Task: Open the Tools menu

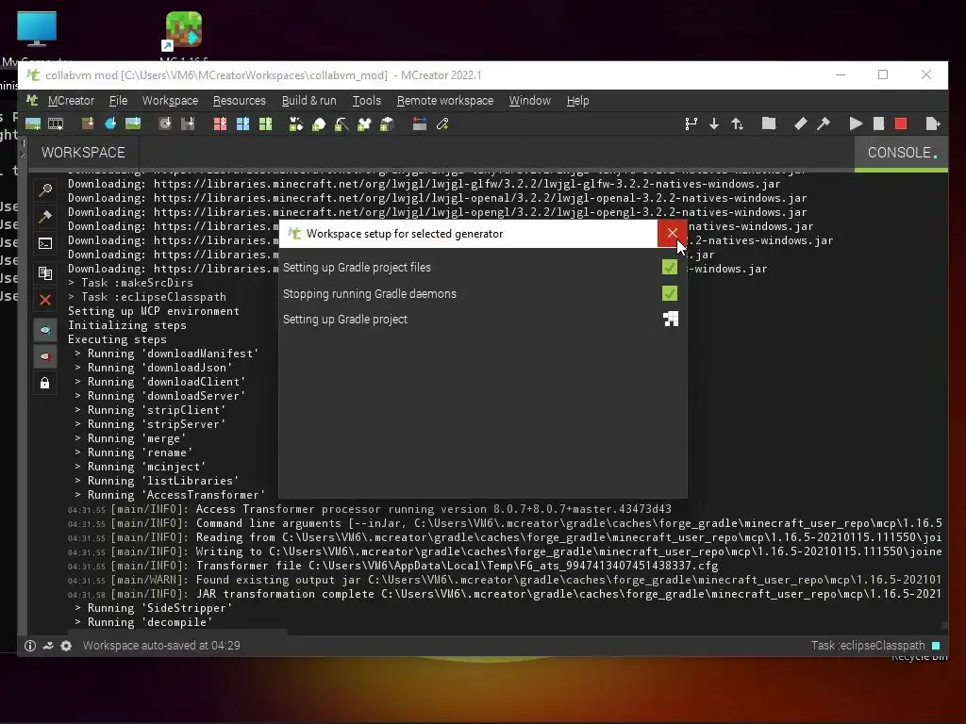Action: [x=367, y=100]
